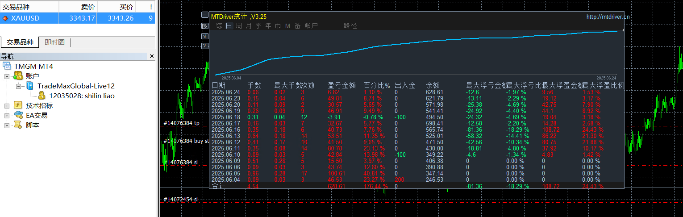Screen dimensions: 683x217
Task: Click the #14076384 sl order label
Action: click(x=180, y=162)
